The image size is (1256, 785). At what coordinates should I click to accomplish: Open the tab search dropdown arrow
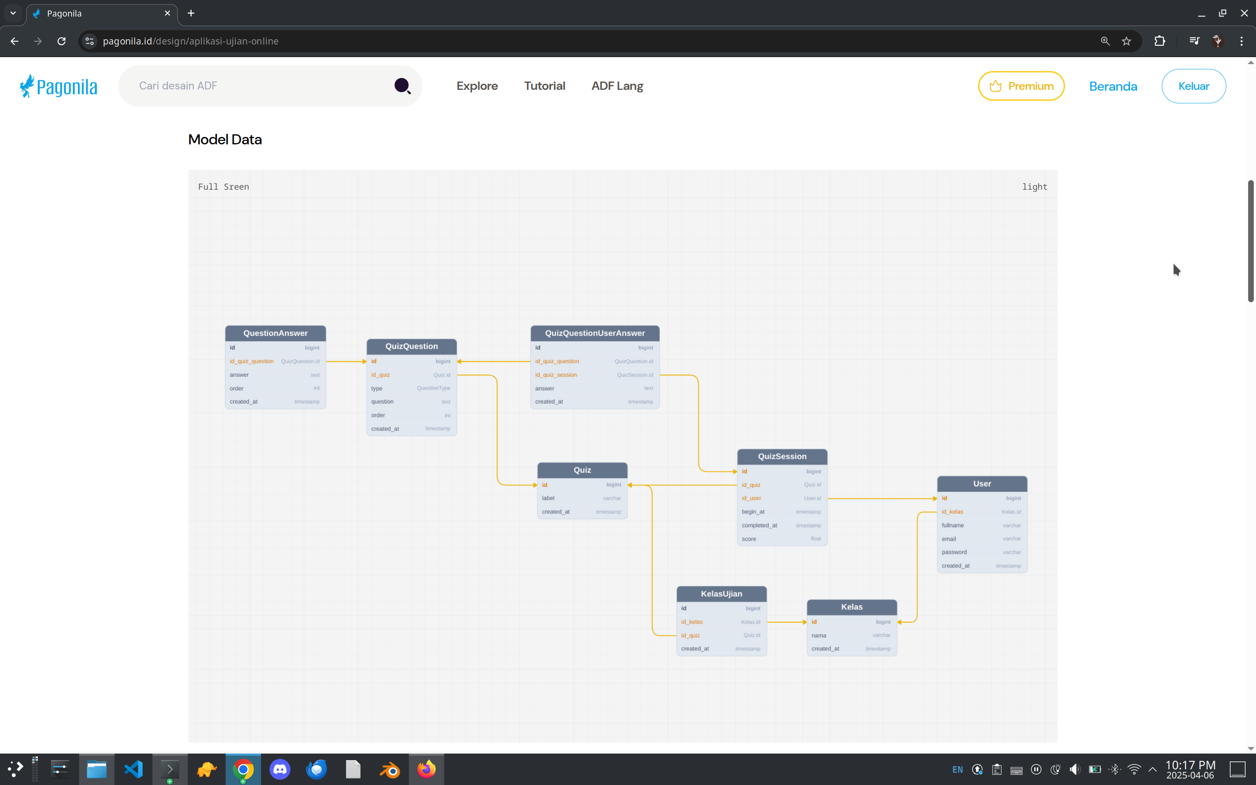[x=13, y=13]
